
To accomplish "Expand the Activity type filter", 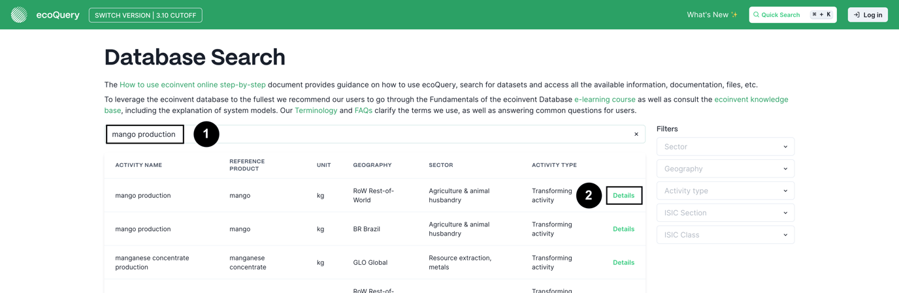I will 725,191.
